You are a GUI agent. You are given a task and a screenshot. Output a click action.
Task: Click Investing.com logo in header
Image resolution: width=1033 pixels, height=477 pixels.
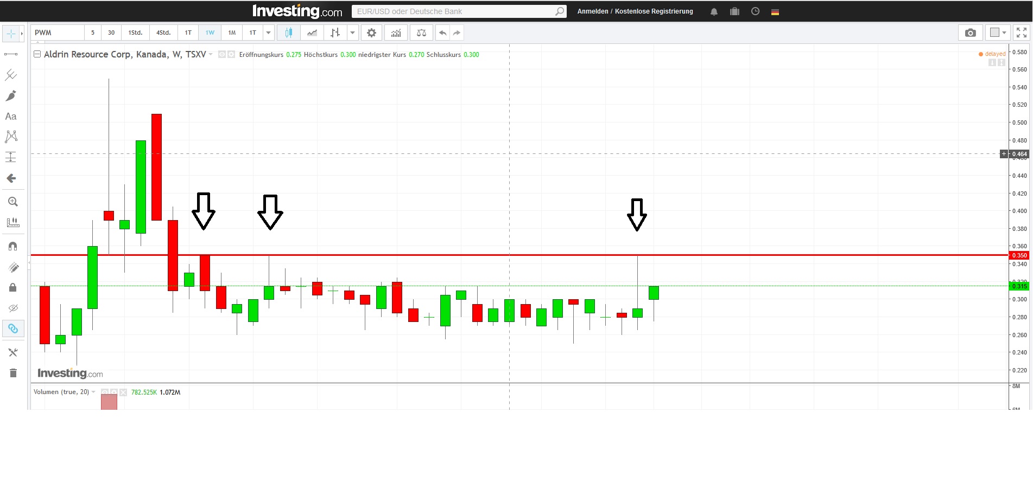click(x=297, y=11)
